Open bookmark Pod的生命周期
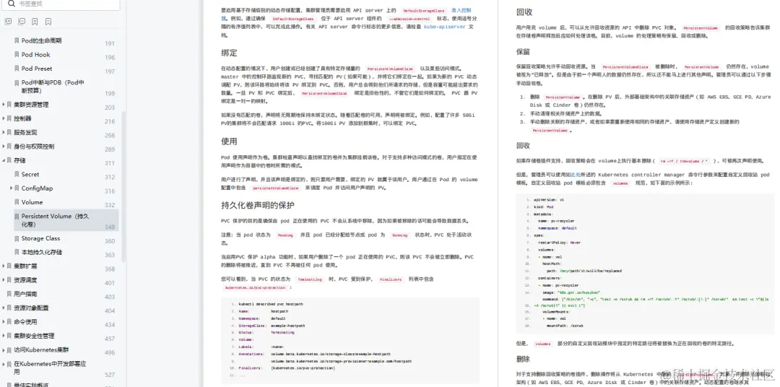This screenshot has width=780, height=387. [x=41, y=40]
